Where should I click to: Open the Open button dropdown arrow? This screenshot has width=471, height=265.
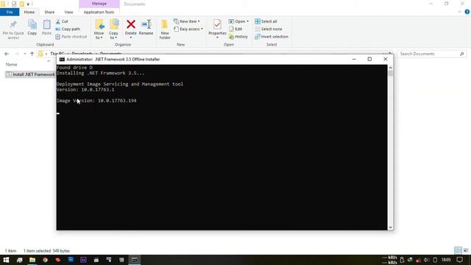[x=247, y=21]
